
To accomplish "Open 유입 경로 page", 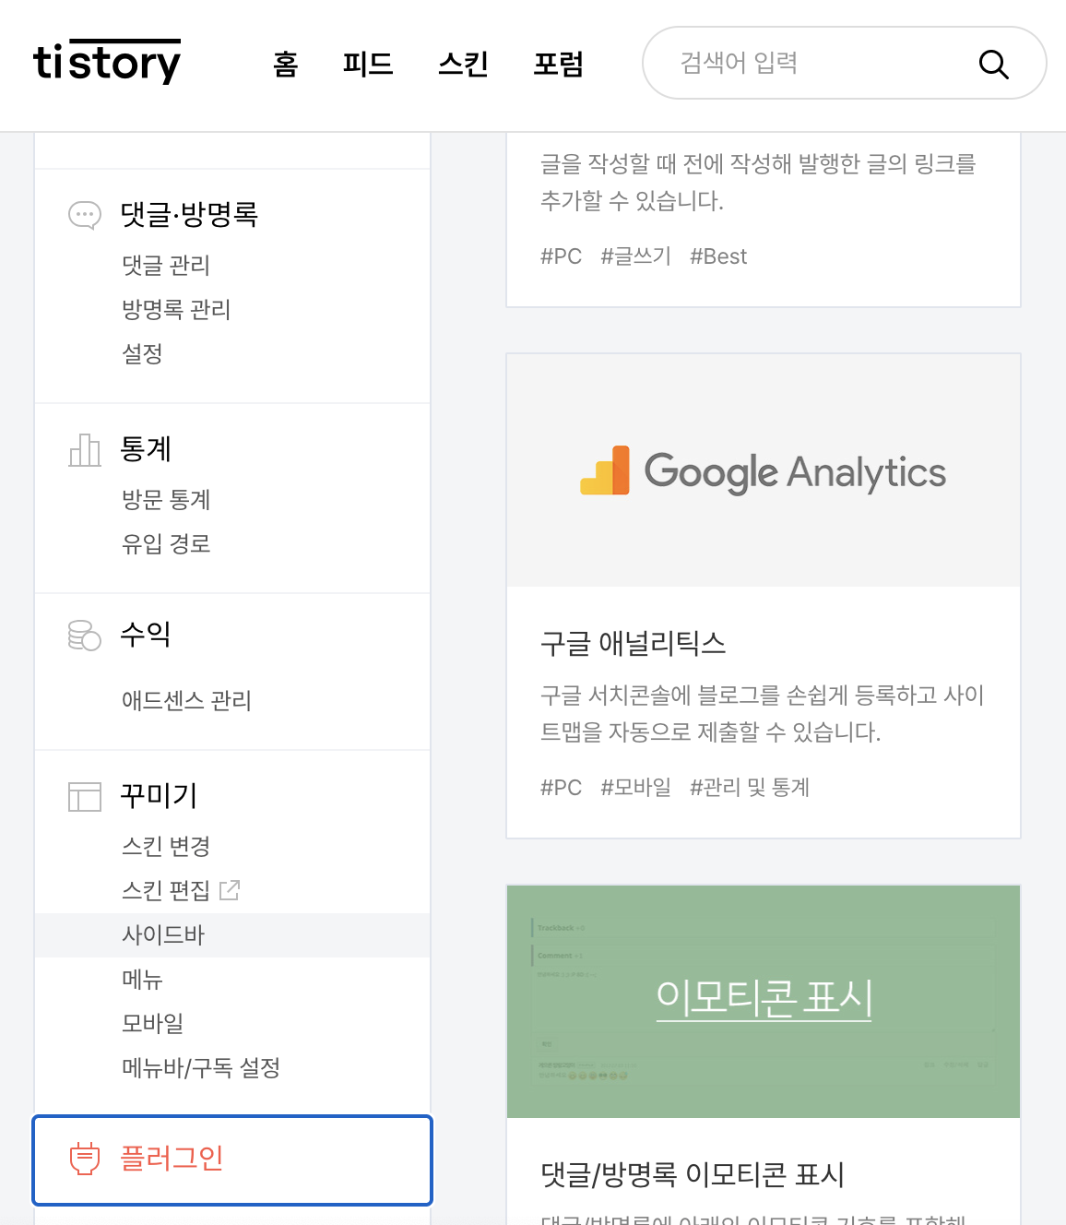I will click(x=166, y=543).
